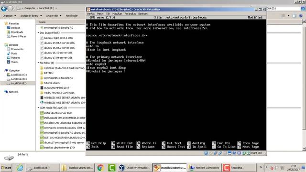The image size is (306, 172).
Task: Select DATAKU folder
Action: click(48, 73)
